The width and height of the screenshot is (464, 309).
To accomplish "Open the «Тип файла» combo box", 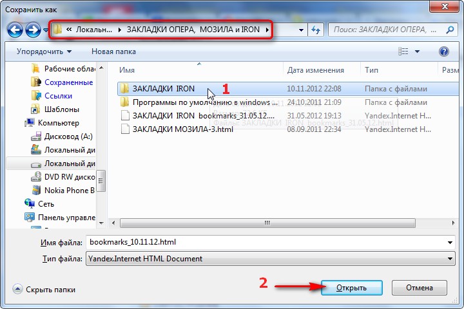I will 270,259.
